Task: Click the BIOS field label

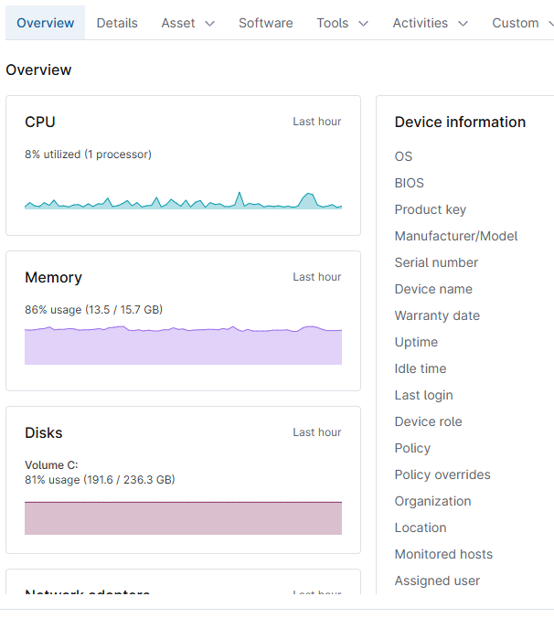Action: click(410, 183)
